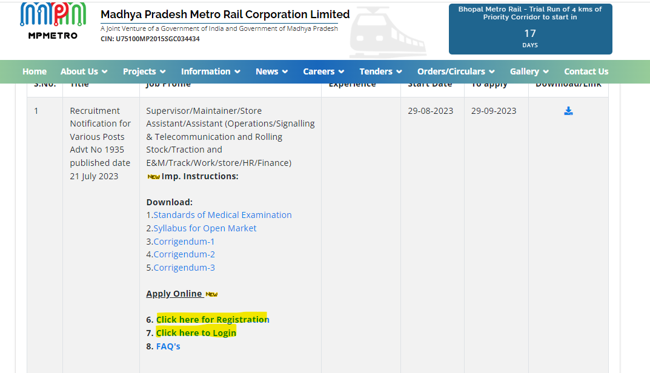The height and width of the screenshot is (373, 650).
Task: Open the Corrigendum-1 document link
Action: pyautogui.click(x=184, y=242)
